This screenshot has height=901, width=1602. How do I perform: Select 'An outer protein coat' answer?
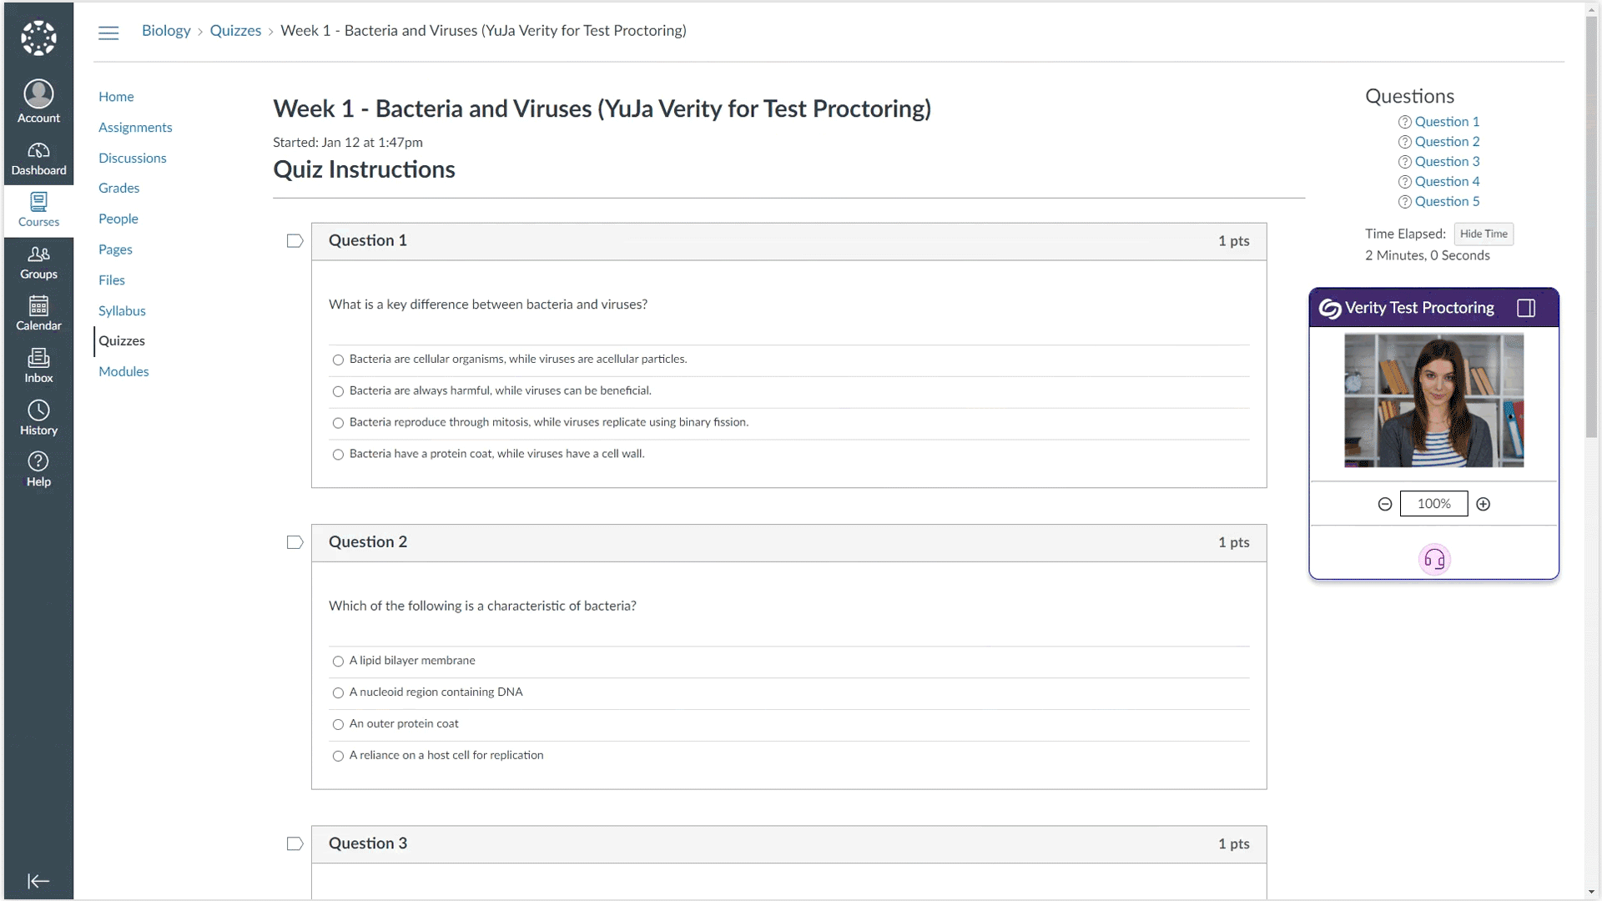pyautogui.click(x=338, y=724)
